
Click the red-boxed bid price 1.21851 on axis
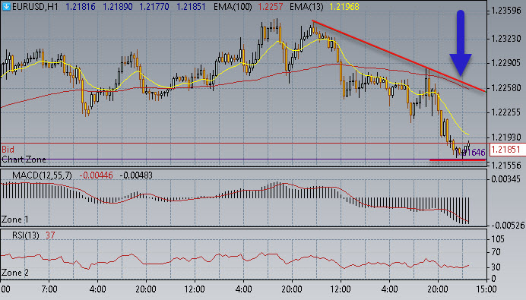508,150
